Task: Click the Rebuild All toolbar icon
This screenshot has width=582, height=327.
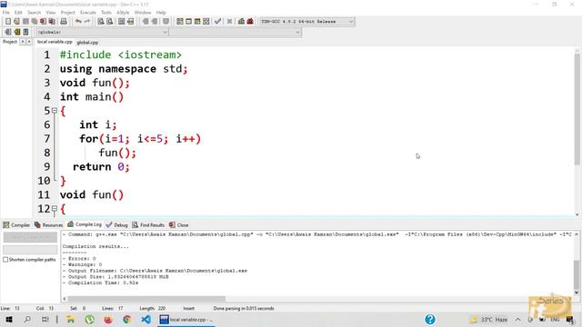Action: tap(206, 22)
